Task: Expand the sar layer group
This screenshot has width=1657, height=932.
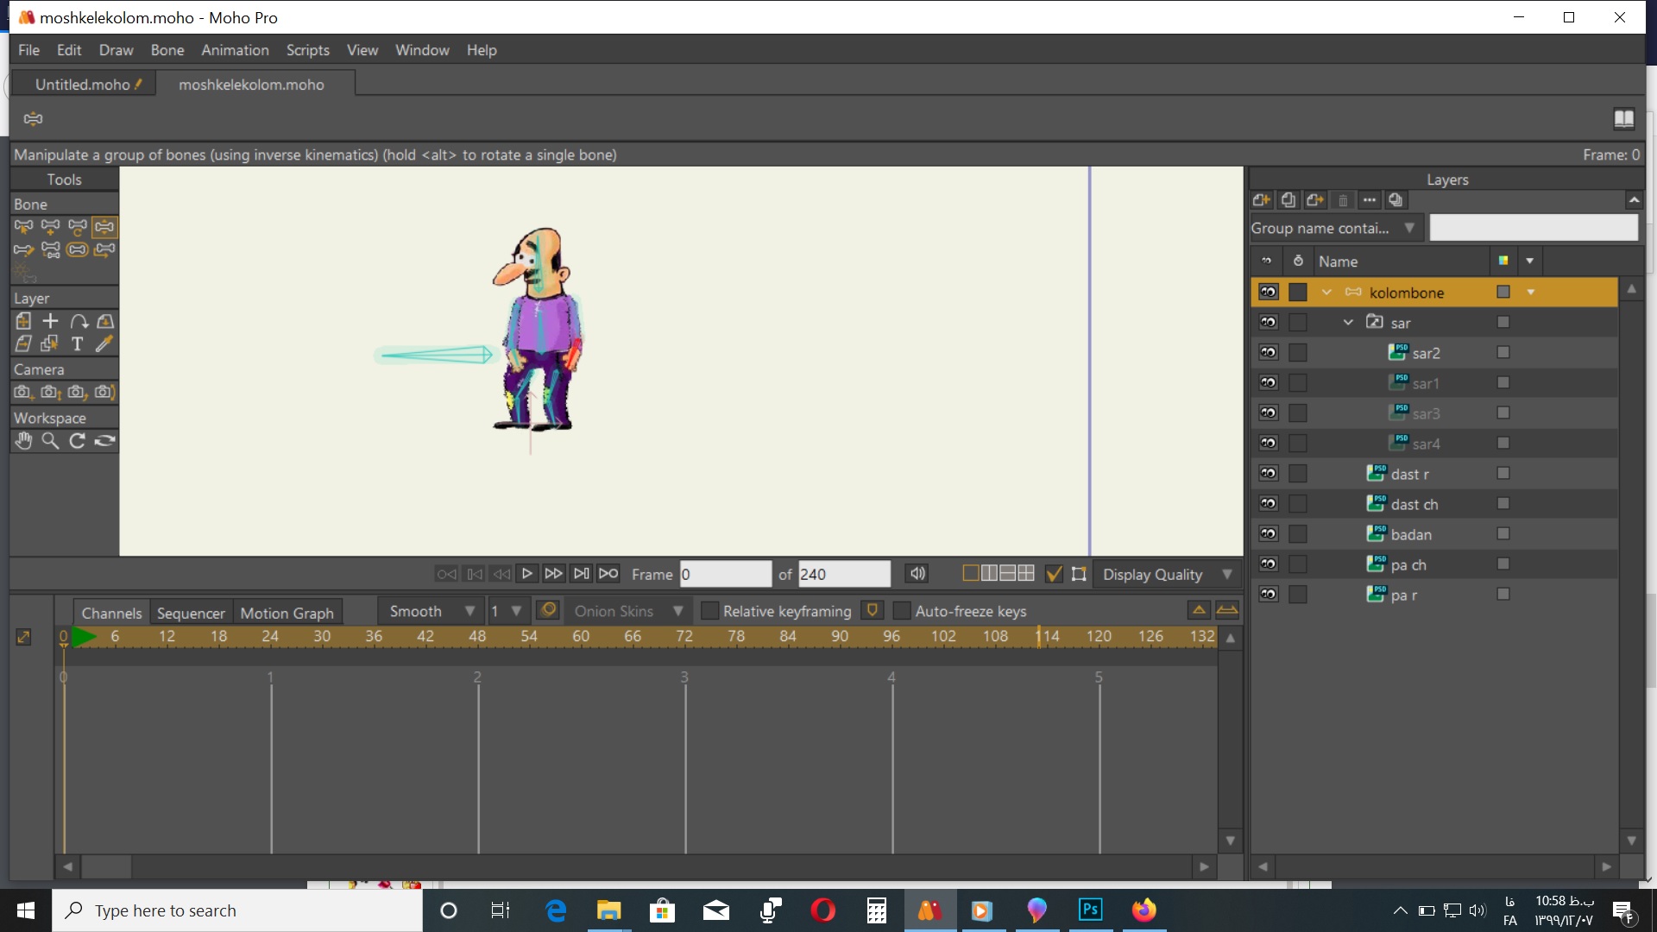Action: point(1349,322)
